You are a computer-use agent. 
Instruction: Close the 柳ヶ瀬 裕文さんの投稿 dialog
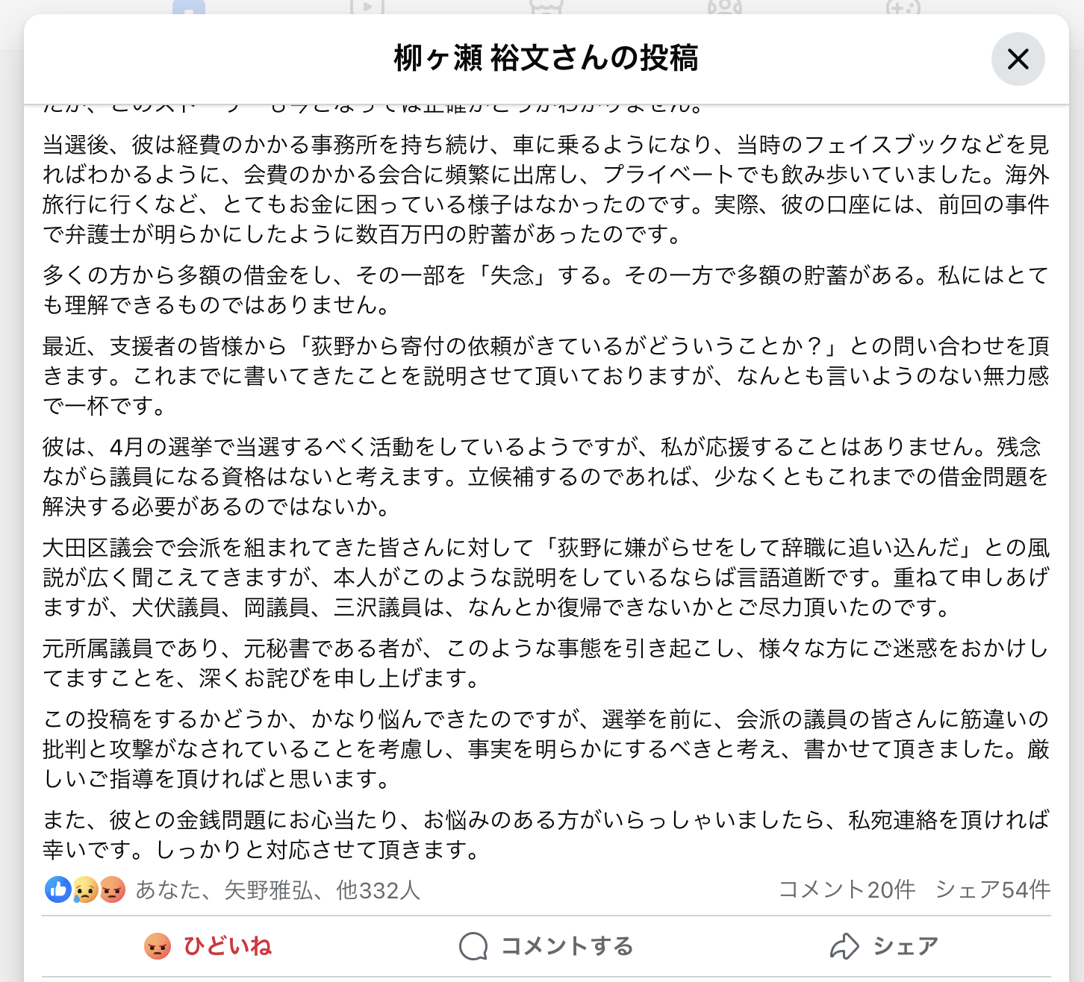pyautogui.click(x=1018, y=59)
